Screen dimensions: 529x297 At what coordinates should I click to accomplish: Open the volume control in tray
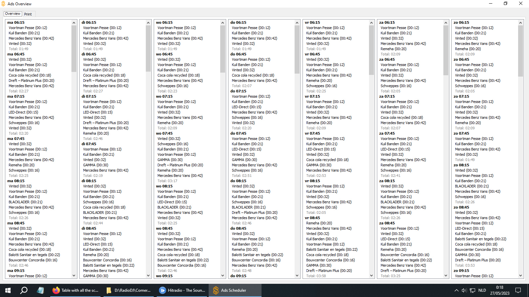point(464,290)
